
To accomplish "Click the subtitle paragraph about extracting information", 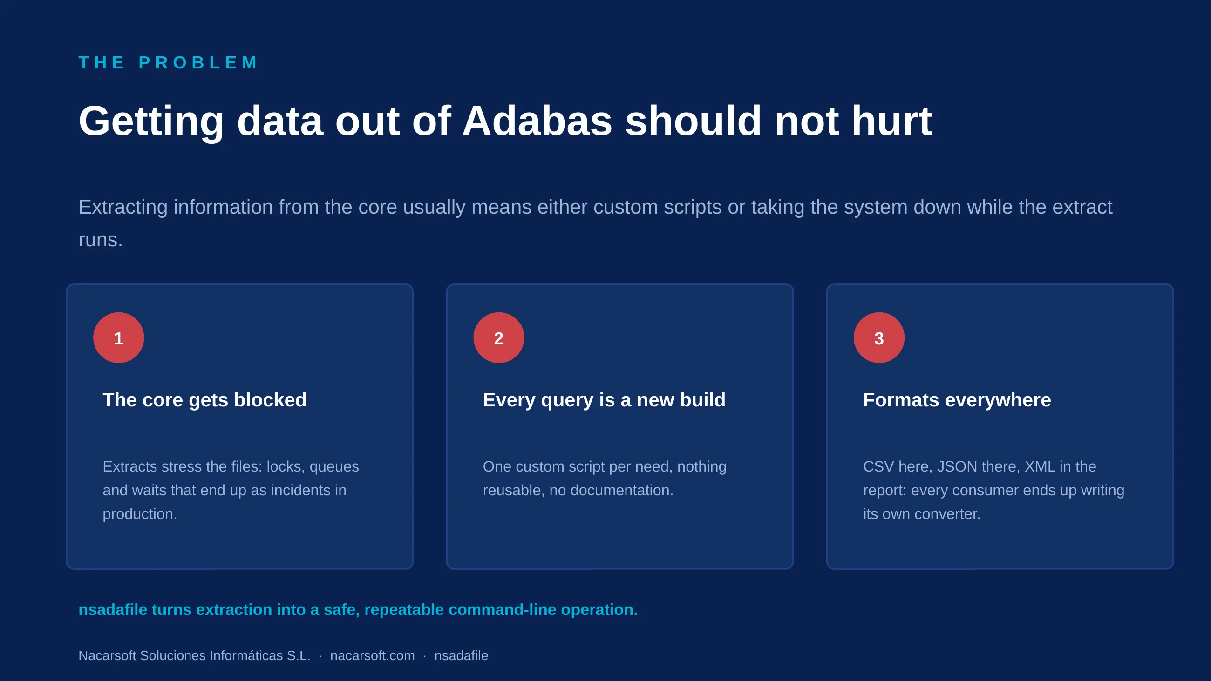I will tap(595, 223).
